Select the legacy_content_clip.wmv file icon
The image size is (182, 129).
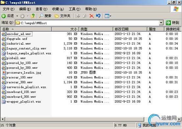point(4,49)
